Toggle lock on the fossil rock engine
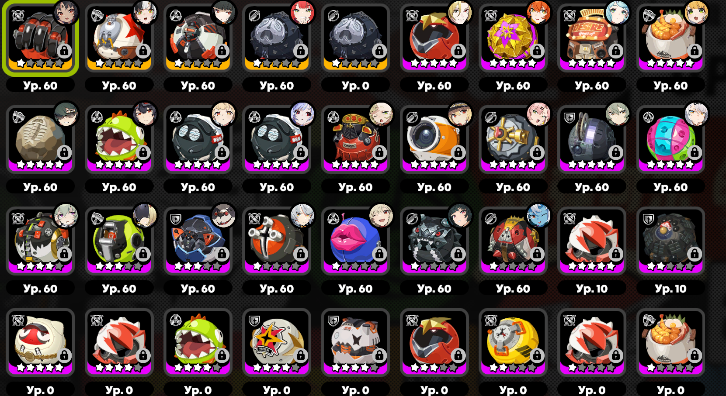The image size is (726, 396). click(x=64, y=152)
